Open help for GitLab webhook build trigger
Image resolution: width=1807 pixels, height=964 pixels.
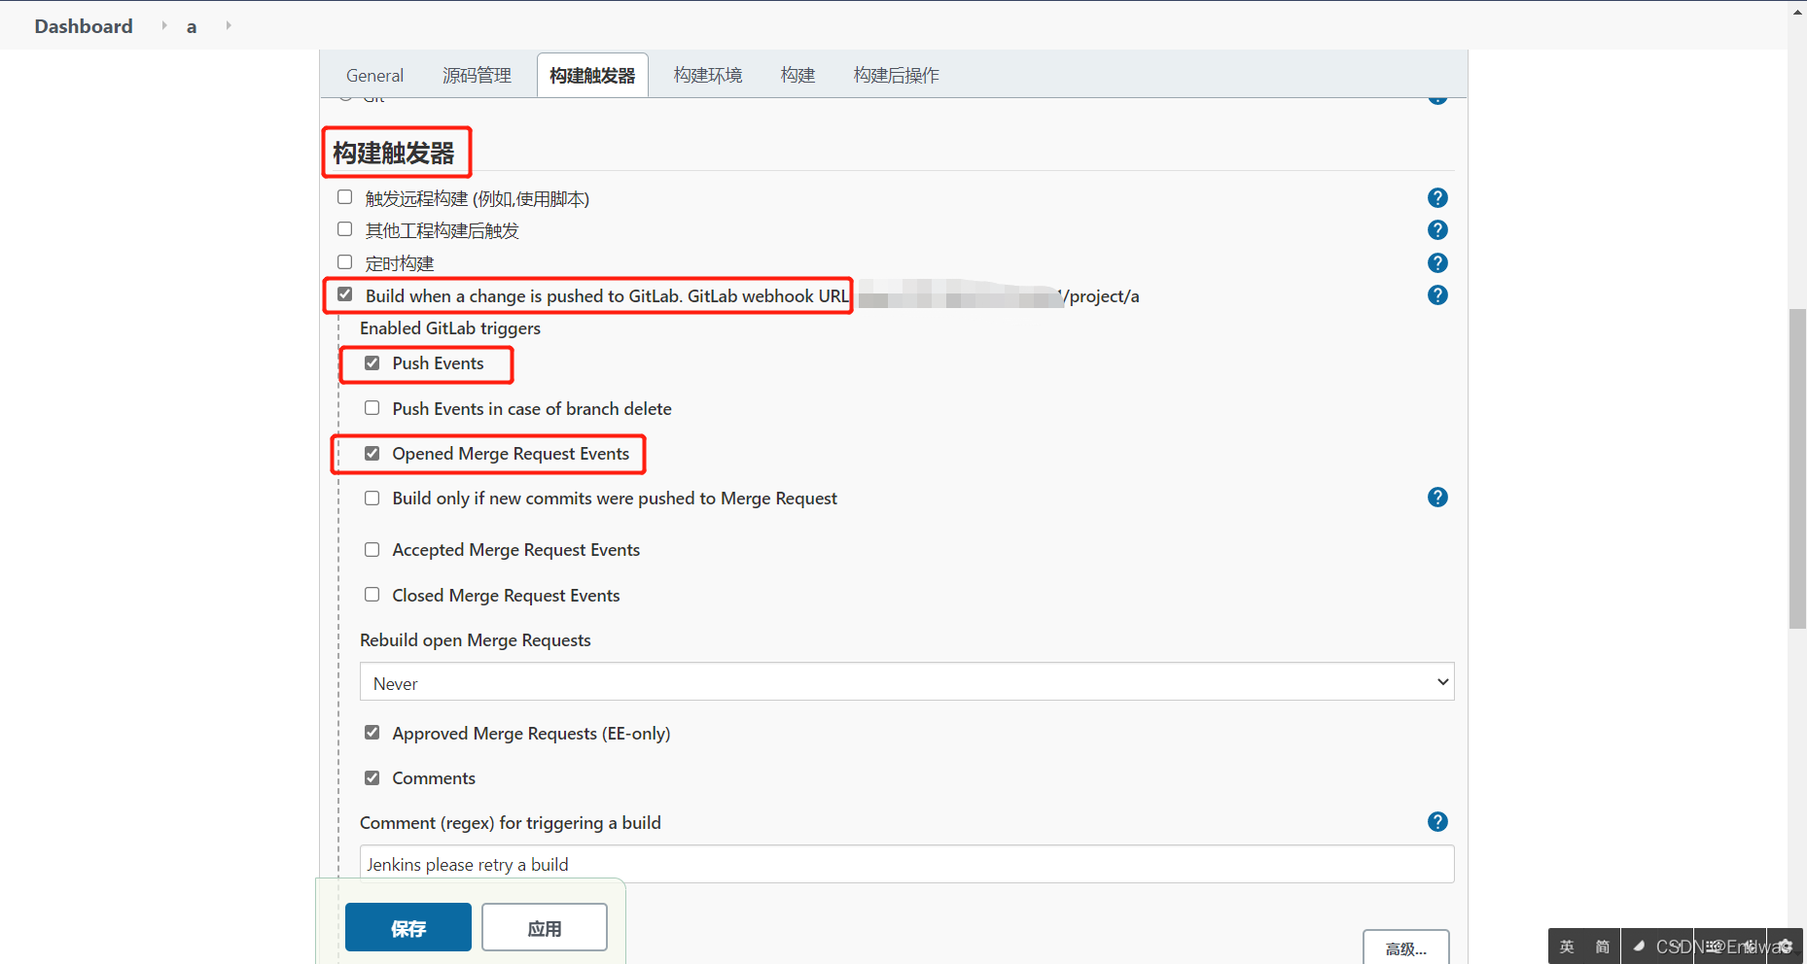(x=1437, y=295)
